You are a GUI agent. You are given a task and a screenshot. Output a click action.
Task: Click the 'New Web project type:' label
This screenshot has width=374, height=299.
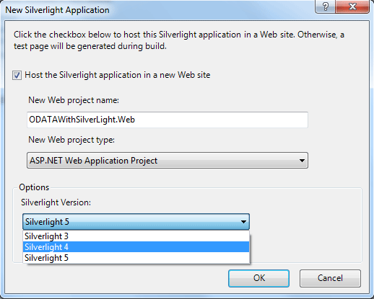pos(71,140)
